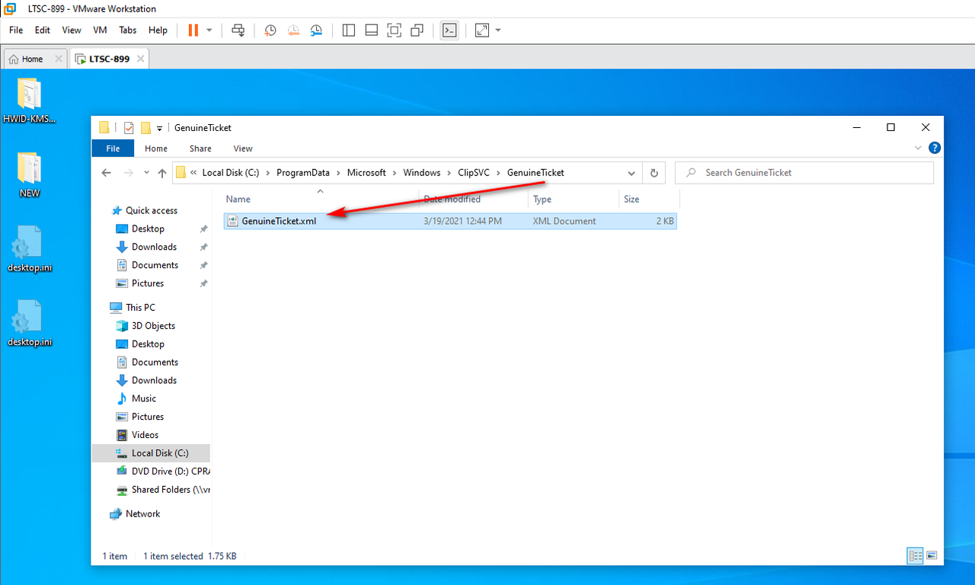This screenshot has width=975, height=585.
Task: Click ClipSVC in the address path
Action: (475, 173)
